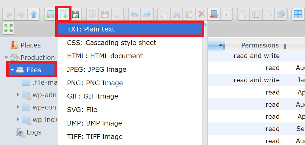Undo the last action
The width and height of the screenshot is (305, 145).
click(134, 14)
